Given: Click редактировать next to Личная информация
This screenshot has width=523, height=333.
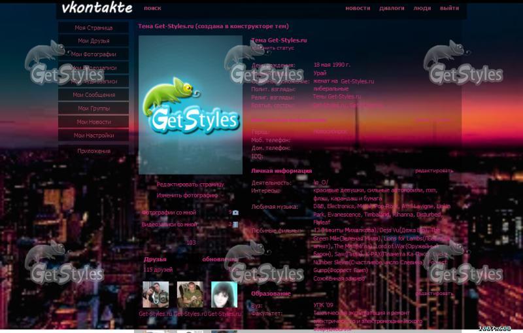Looking at the screenshot, I should coord(434,171).
